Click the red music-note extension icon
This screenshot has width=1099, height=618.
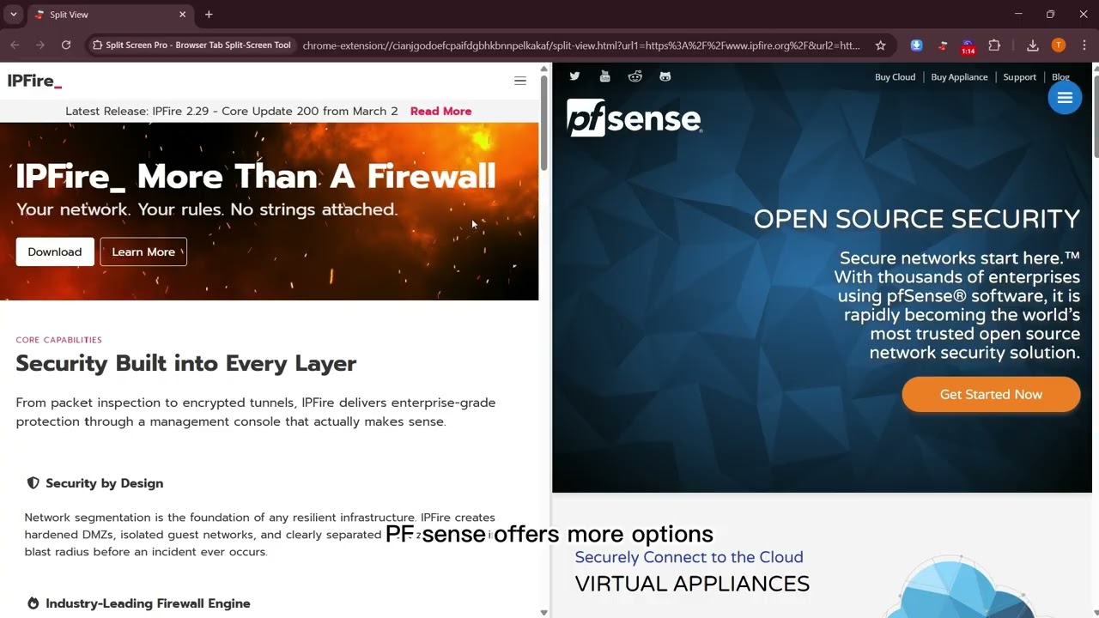click(x=943, y=45)
